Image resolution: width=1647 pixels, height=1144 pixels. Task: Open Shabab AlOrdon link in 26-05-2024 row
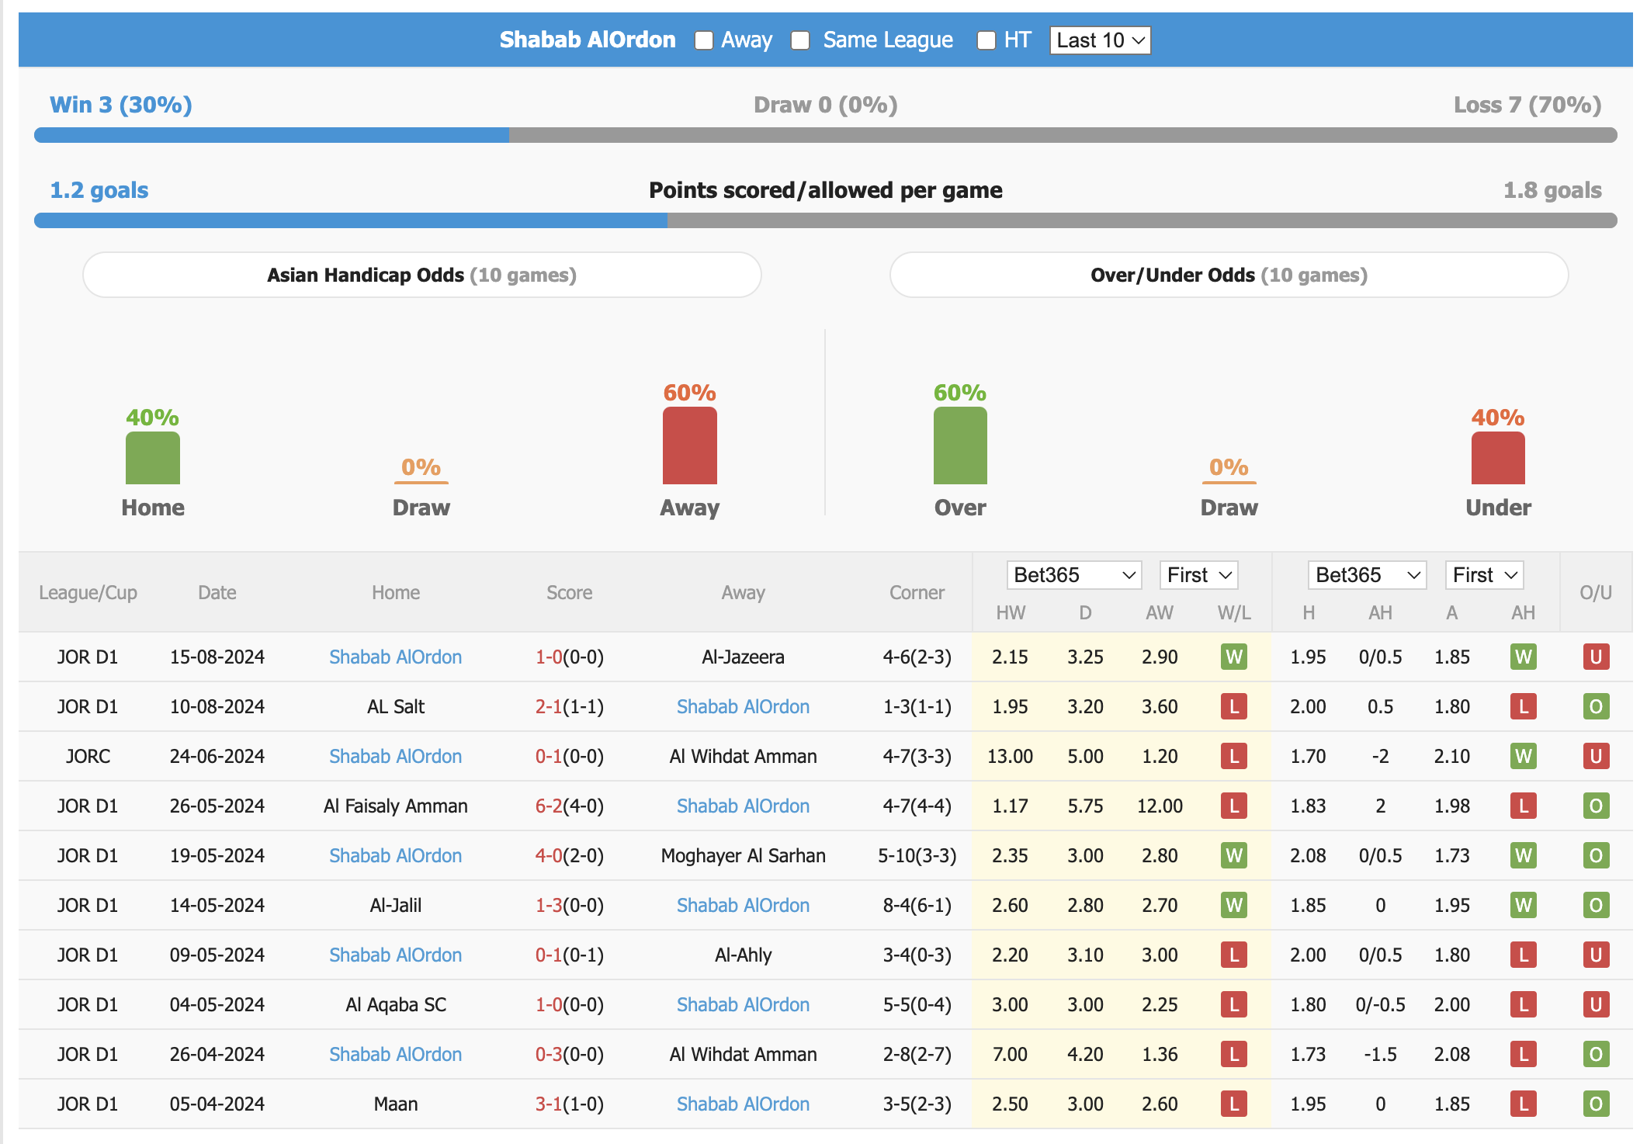point(743,806)
